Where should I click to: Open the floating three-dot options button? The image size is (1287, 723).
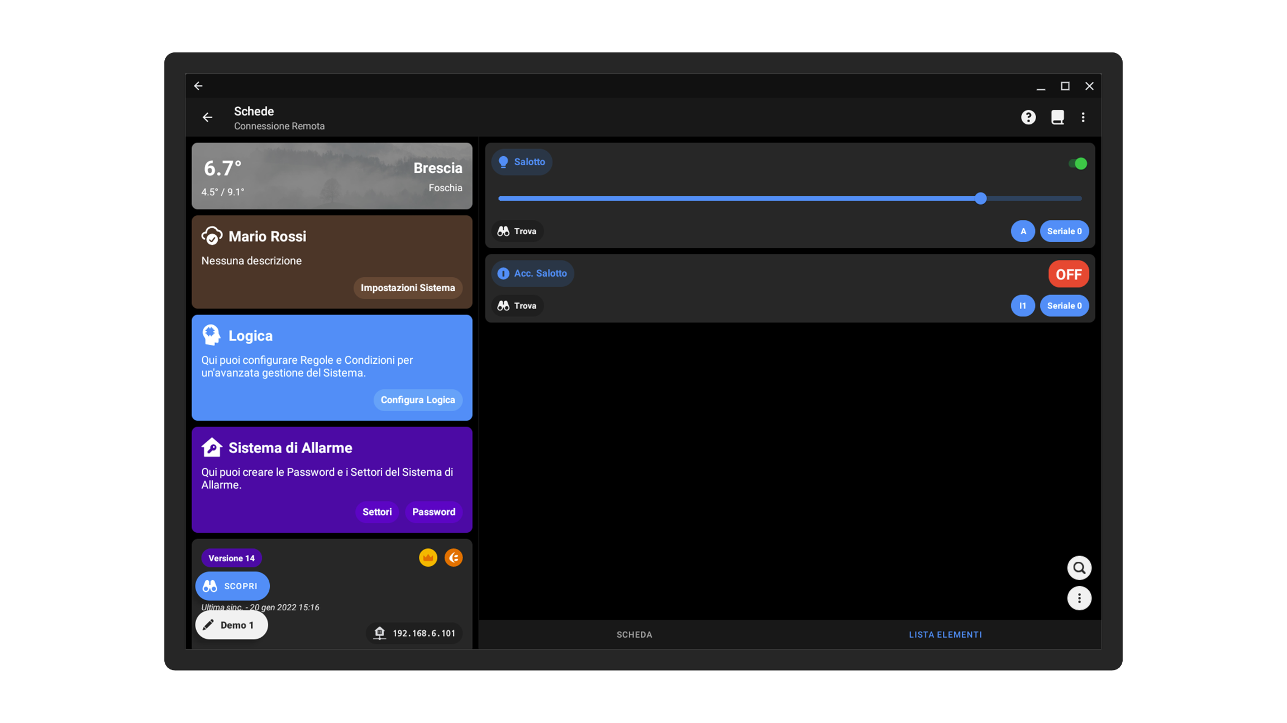tap(1079, 598)
